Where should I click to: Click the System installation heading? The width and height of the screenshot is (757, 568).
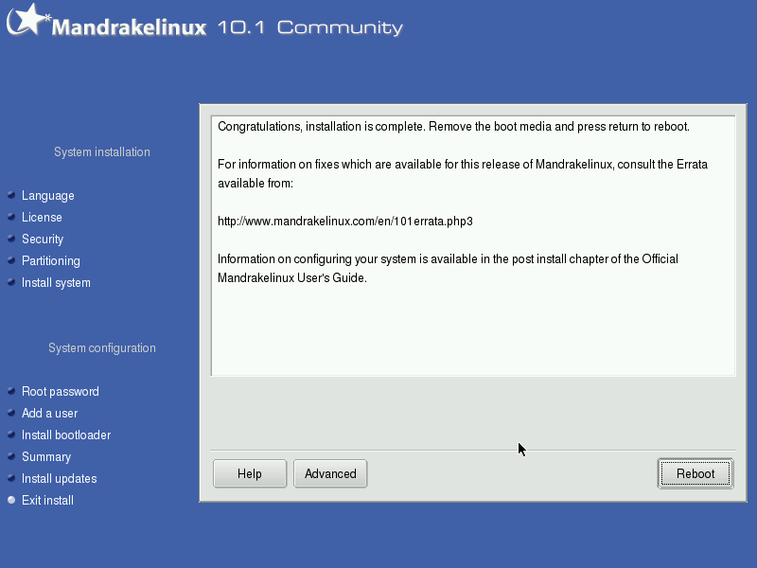[x=102, y=151]
